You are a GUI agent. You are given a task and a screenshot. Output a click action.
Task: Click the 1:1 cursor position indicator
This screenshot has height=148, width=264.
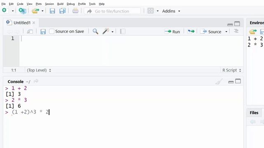[x=14, y=70]
